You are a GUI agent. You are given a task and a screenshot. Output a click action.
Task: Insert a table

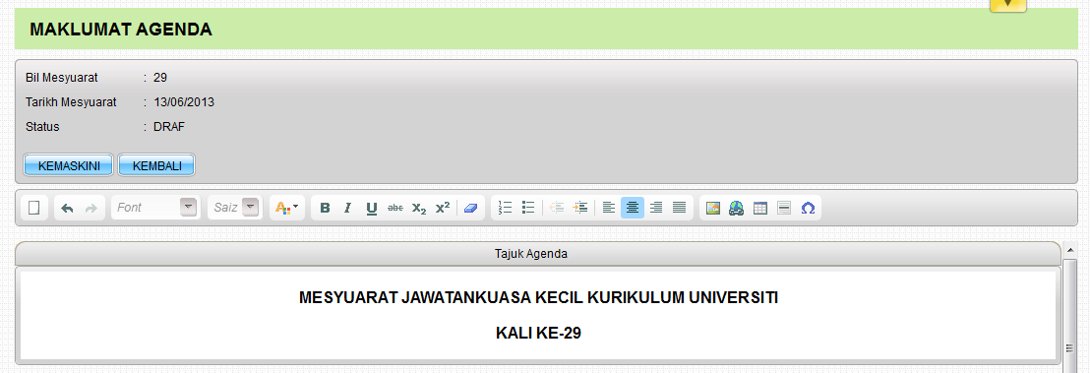pos(759,208)
